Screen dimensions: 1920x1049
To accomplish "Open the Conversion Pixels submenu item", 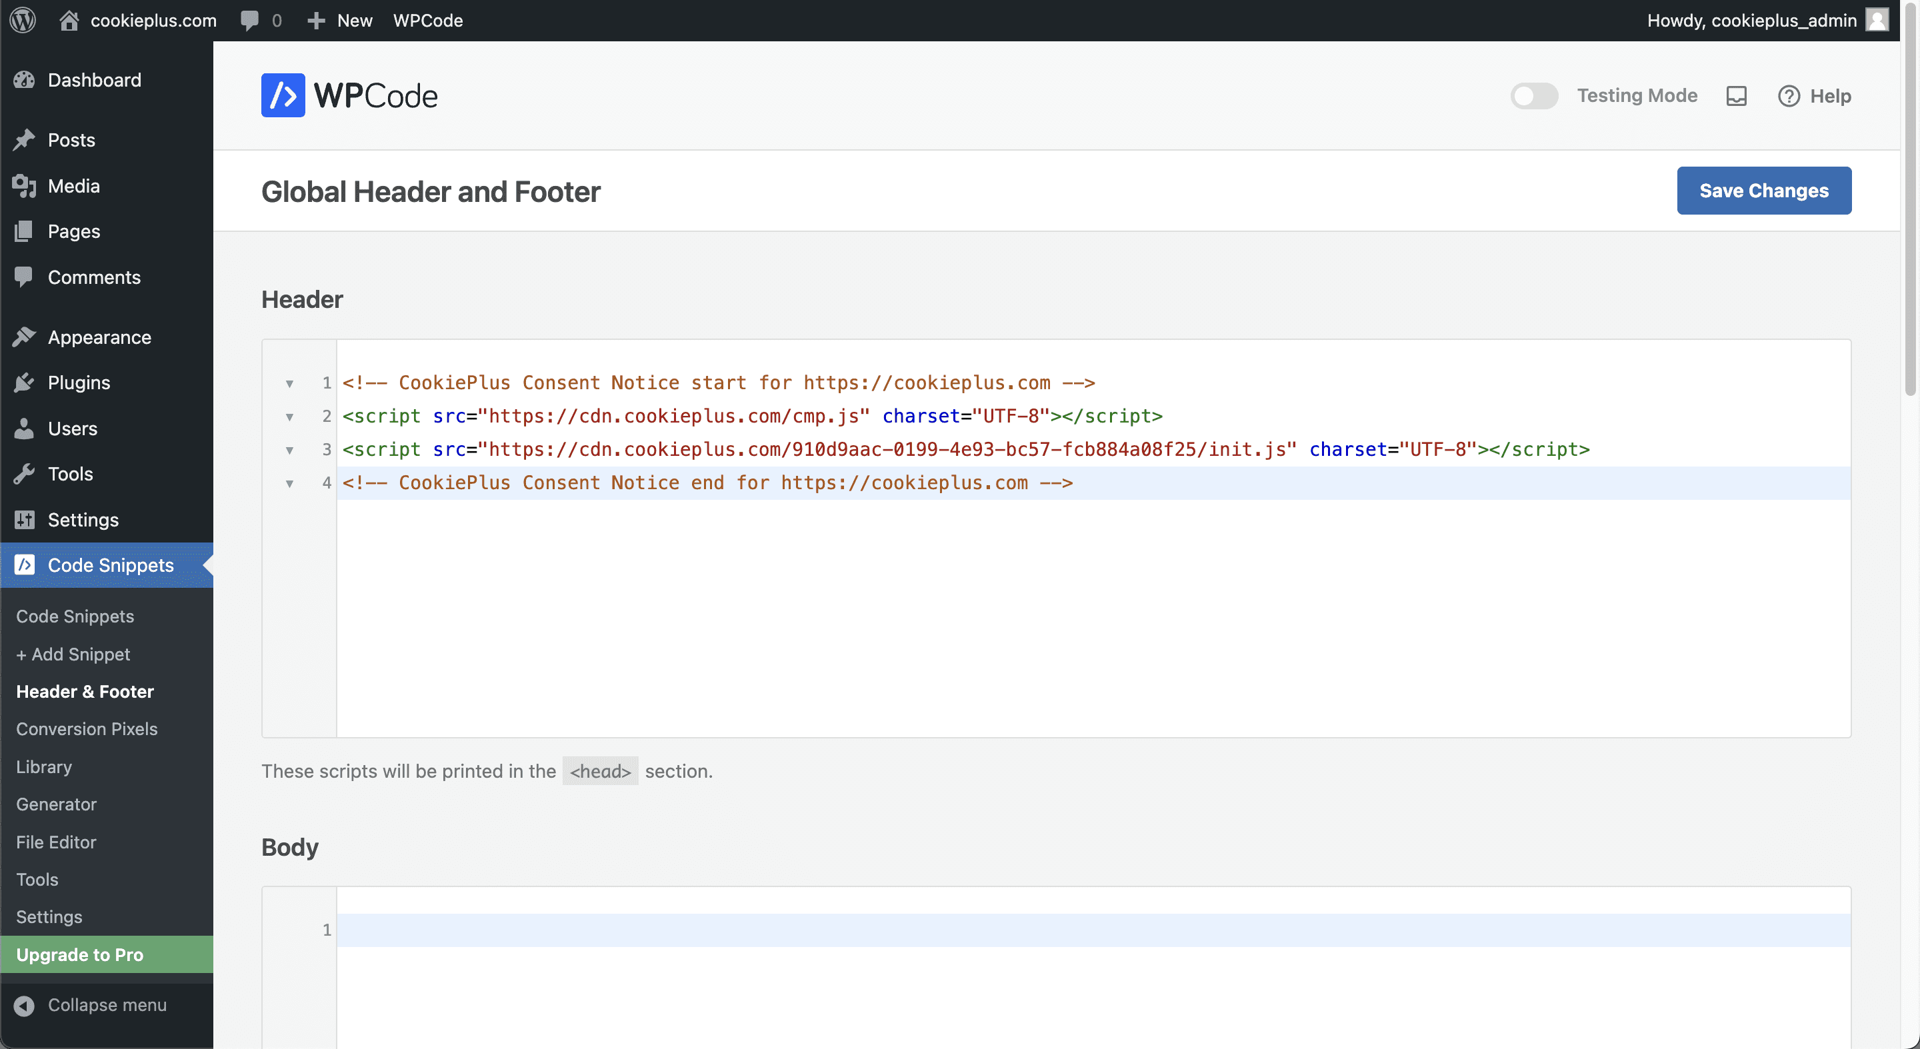I will click(x=87, y=728).
